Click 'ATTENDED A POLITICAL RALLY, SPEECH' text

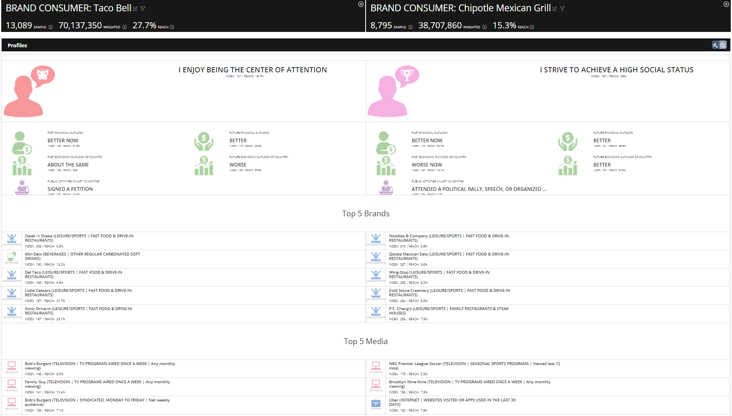click(x=479, y=189)
